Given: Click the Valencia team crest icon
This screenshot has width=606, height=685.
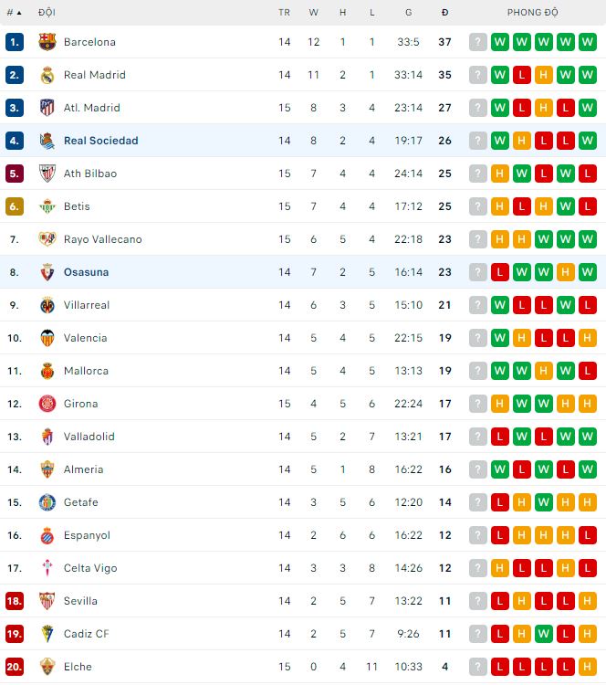Looking at the screenshot, I should pyautogui.click(x=47, y=338).
